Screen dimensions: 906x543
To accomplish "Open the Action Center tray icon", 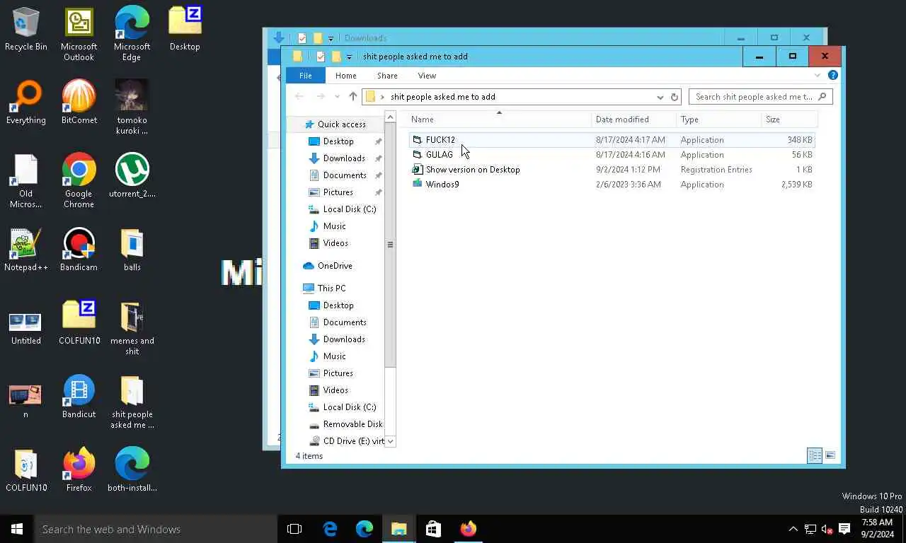I will [x=844, y=529].
